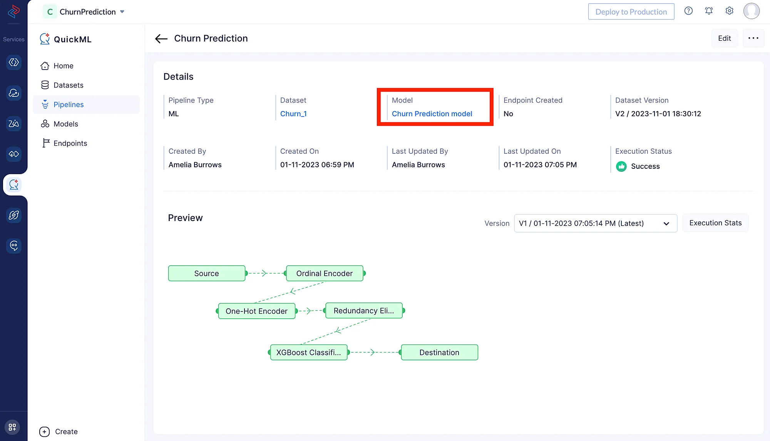Open the all services grid icon
Viewport: 770px width, 441px height.
click(12, 427)
